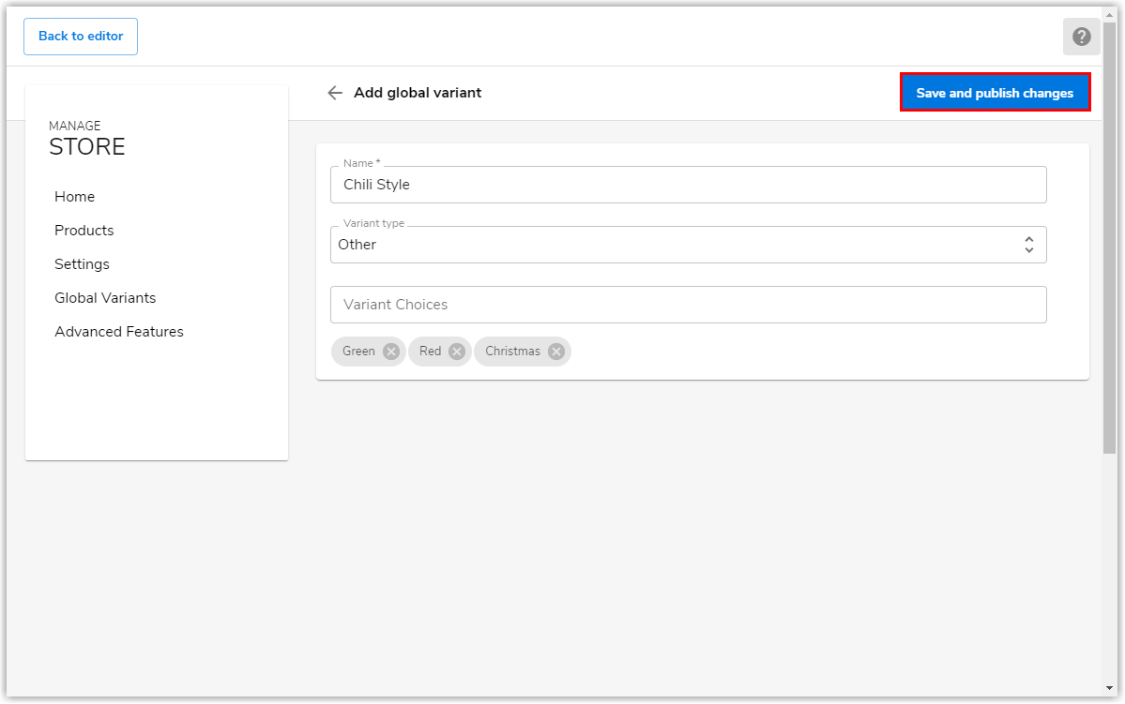Open the help question mark icon

coord(1081,37)
